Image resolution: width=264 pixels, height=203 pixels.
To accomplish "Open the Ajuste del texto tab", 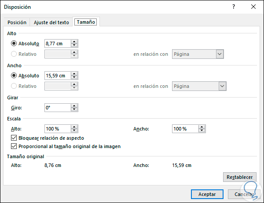I will pyautogui.click(x=51, y=22).
